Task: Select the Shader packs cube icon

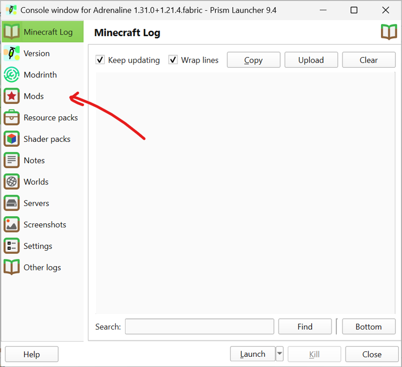Action: pos(11,139)
